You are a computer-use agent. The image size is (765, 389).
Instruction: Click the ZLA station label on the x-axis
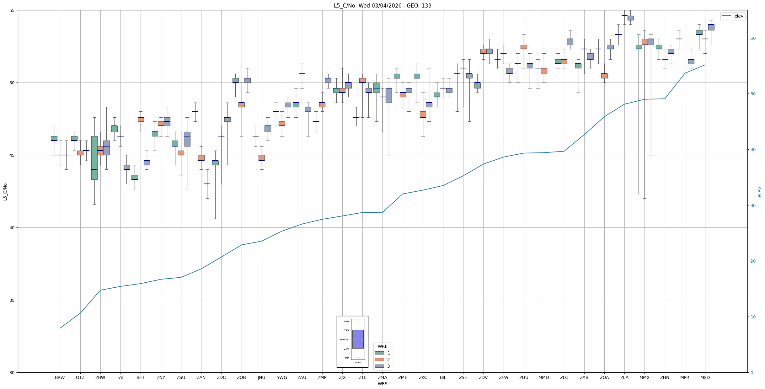click(624, 377)
